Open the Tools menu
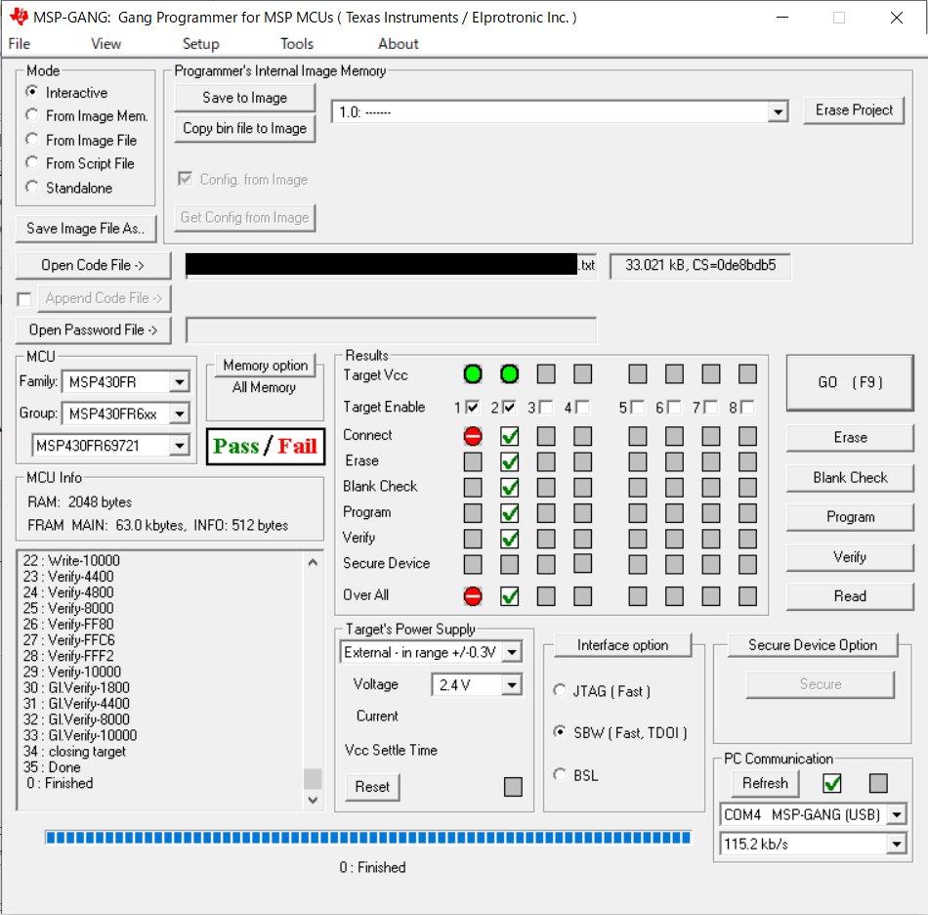Screen dimensions: 928x915 click(297, 44)
